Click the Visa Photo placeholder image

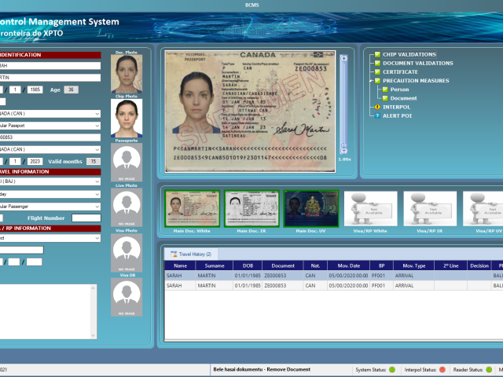(x=127, y=253)
